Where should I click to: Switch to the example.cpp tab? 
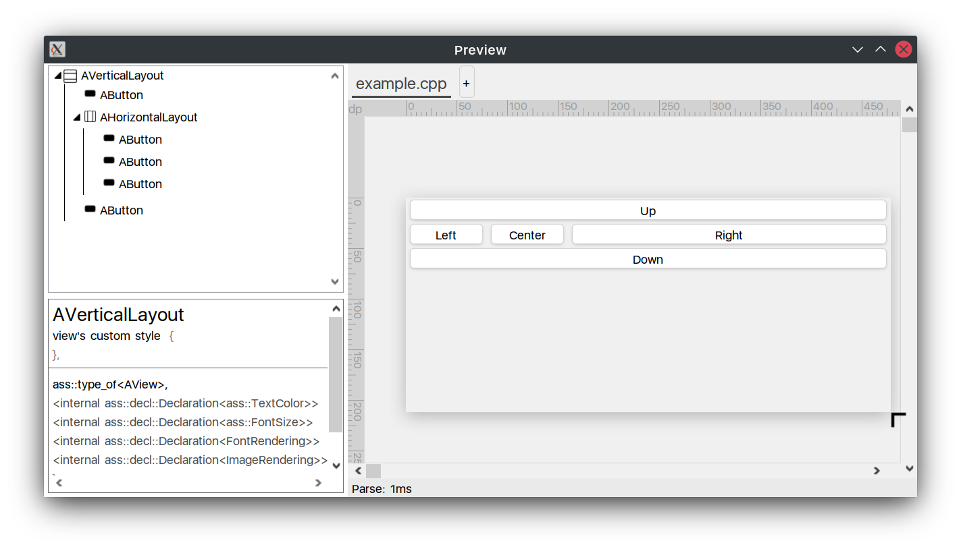tap(401, 84)
